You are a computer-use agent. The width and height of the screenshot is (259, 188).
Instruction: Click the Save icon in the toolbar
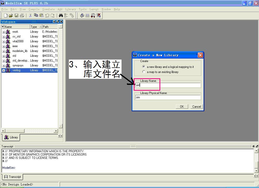16,15
